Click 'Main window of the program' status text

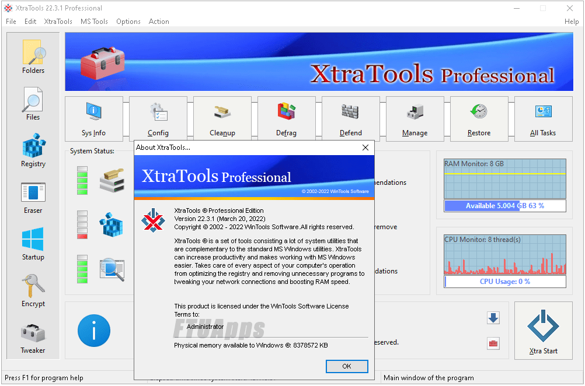click(x=429, y=378)
